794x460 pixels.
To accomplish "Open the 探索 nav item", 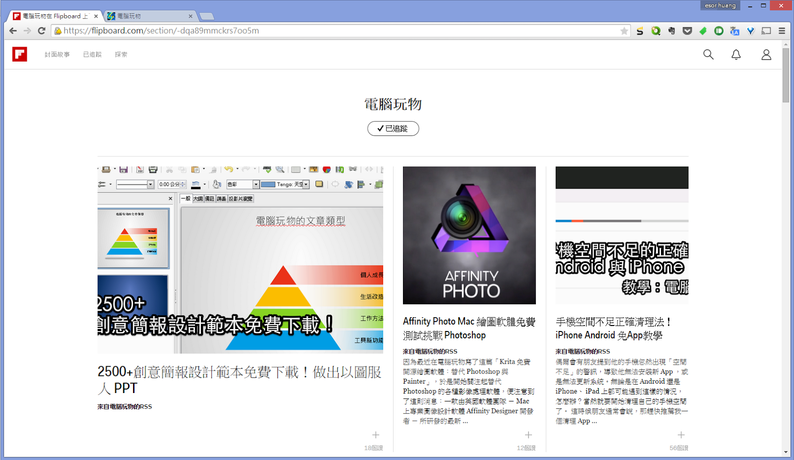I will (121, 55).
